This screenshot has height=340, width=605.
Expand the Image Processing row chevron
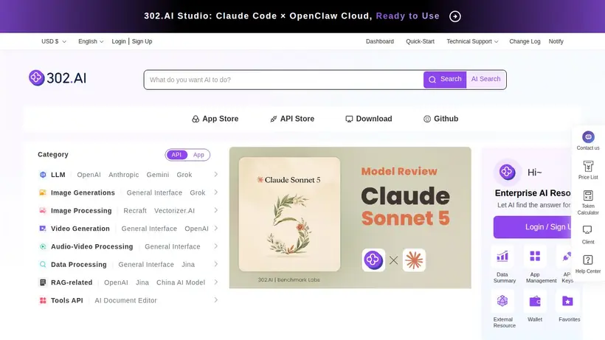[216, 210]
